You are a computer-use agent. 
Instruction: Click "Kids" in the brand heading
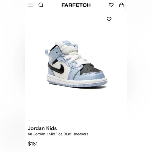(51, 128)
